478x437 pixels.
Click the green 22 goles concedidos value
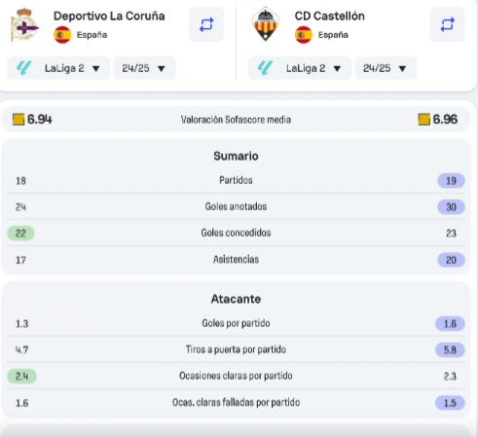(x=20, y=234)
